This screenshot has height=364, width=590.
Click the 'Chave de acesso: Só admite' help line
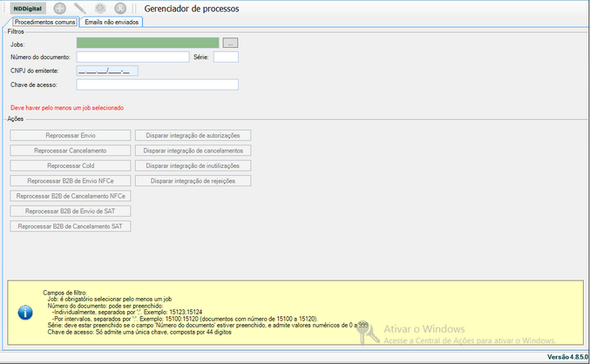click(139, 332)
